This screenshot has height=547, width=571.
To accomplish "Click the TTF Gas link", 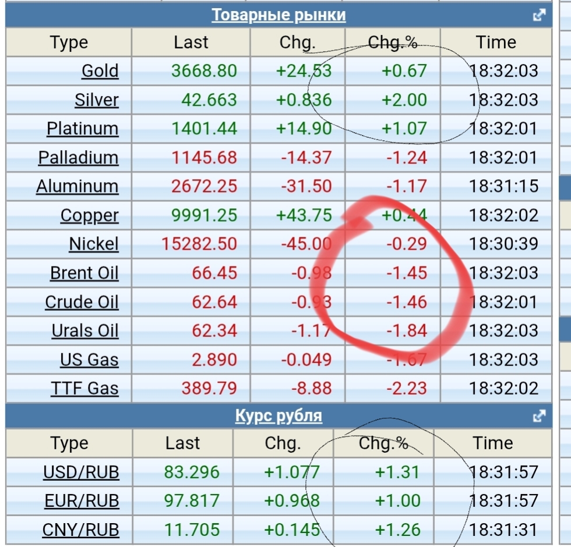I will pos(84,388).
